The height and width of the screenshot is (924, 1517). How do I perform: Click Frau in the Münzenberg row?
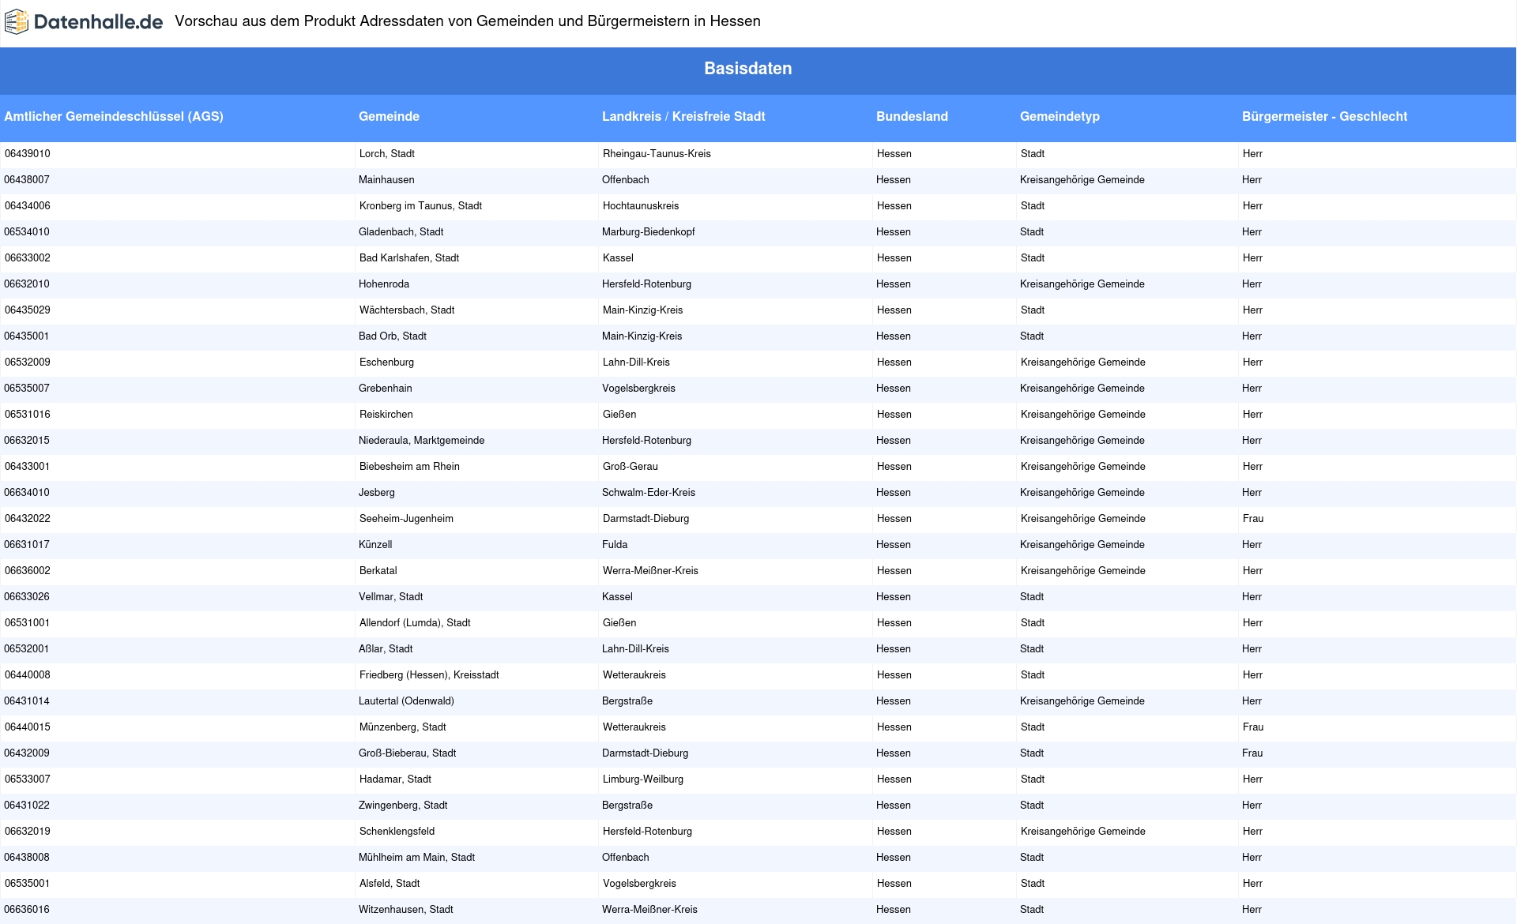(1253, 727)
